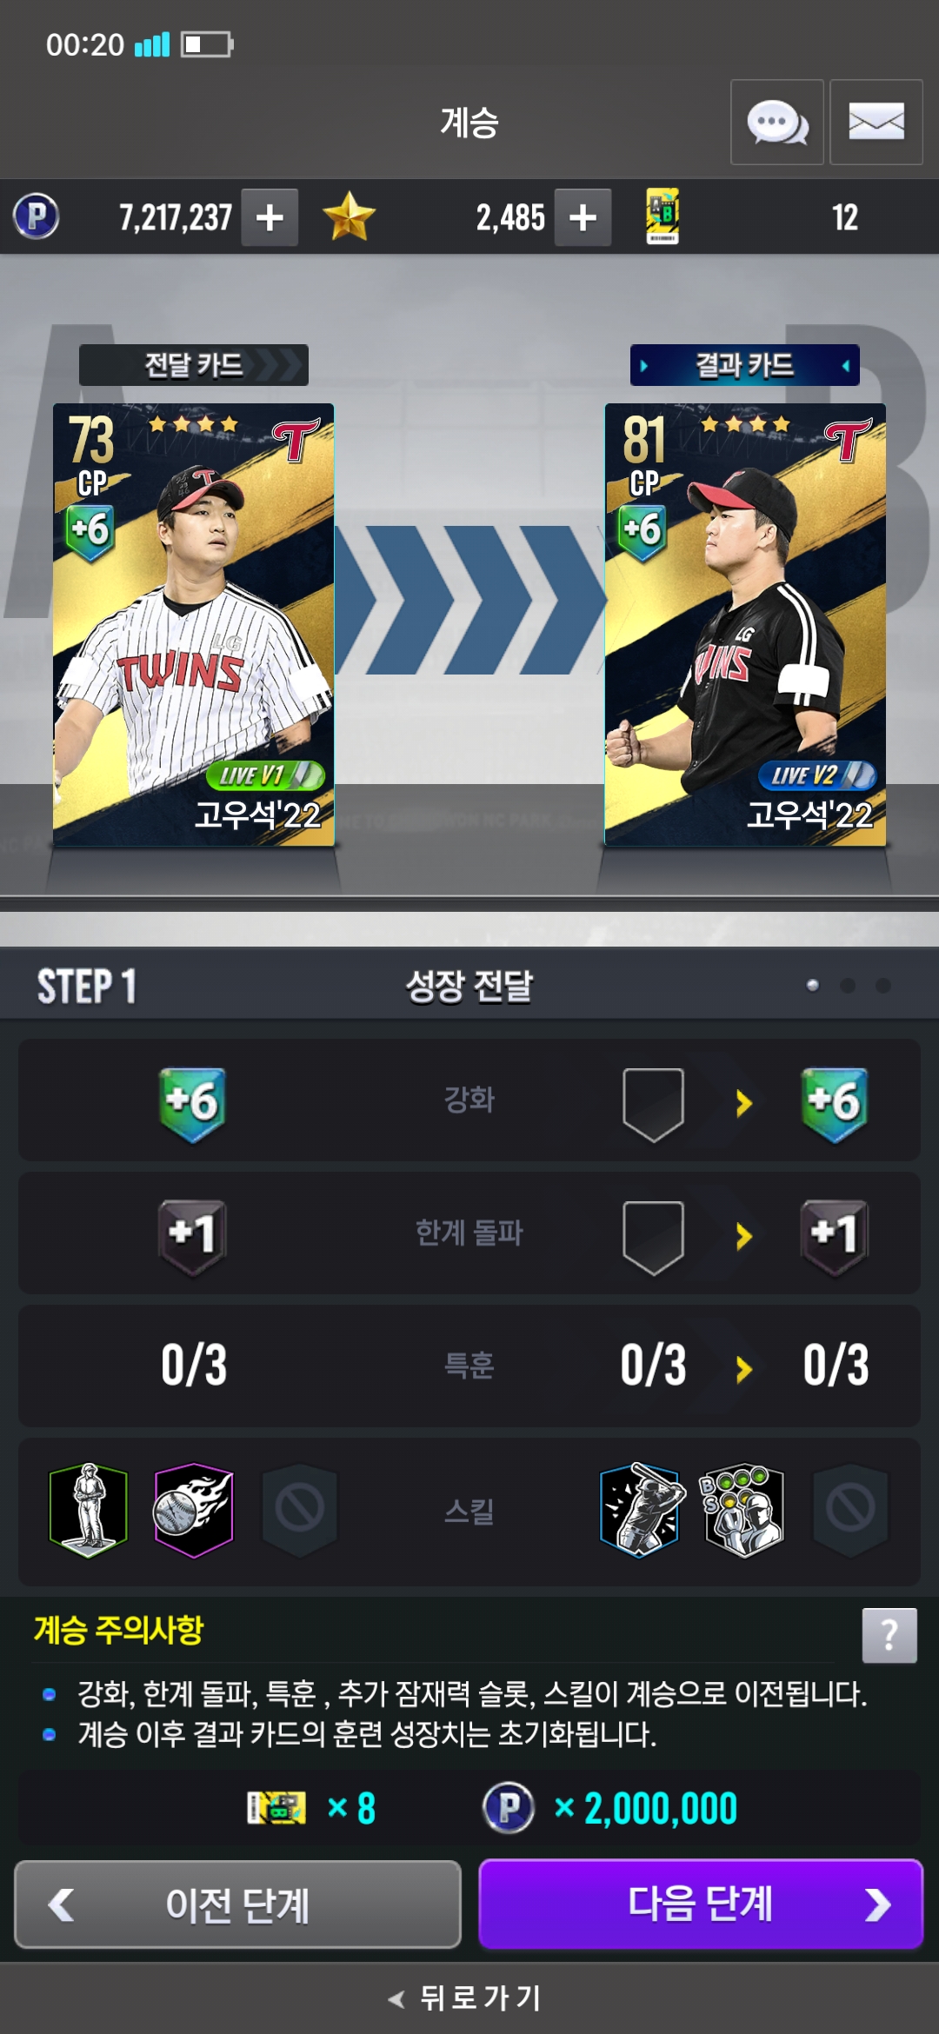
Task: Tap the gold star currency icon
Action: pos(349,216)
